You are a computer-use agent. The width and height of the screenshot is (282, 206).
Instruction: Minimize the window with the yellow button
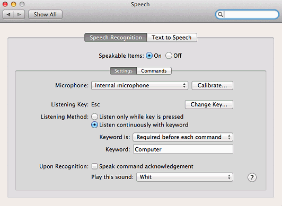[13, 4]
